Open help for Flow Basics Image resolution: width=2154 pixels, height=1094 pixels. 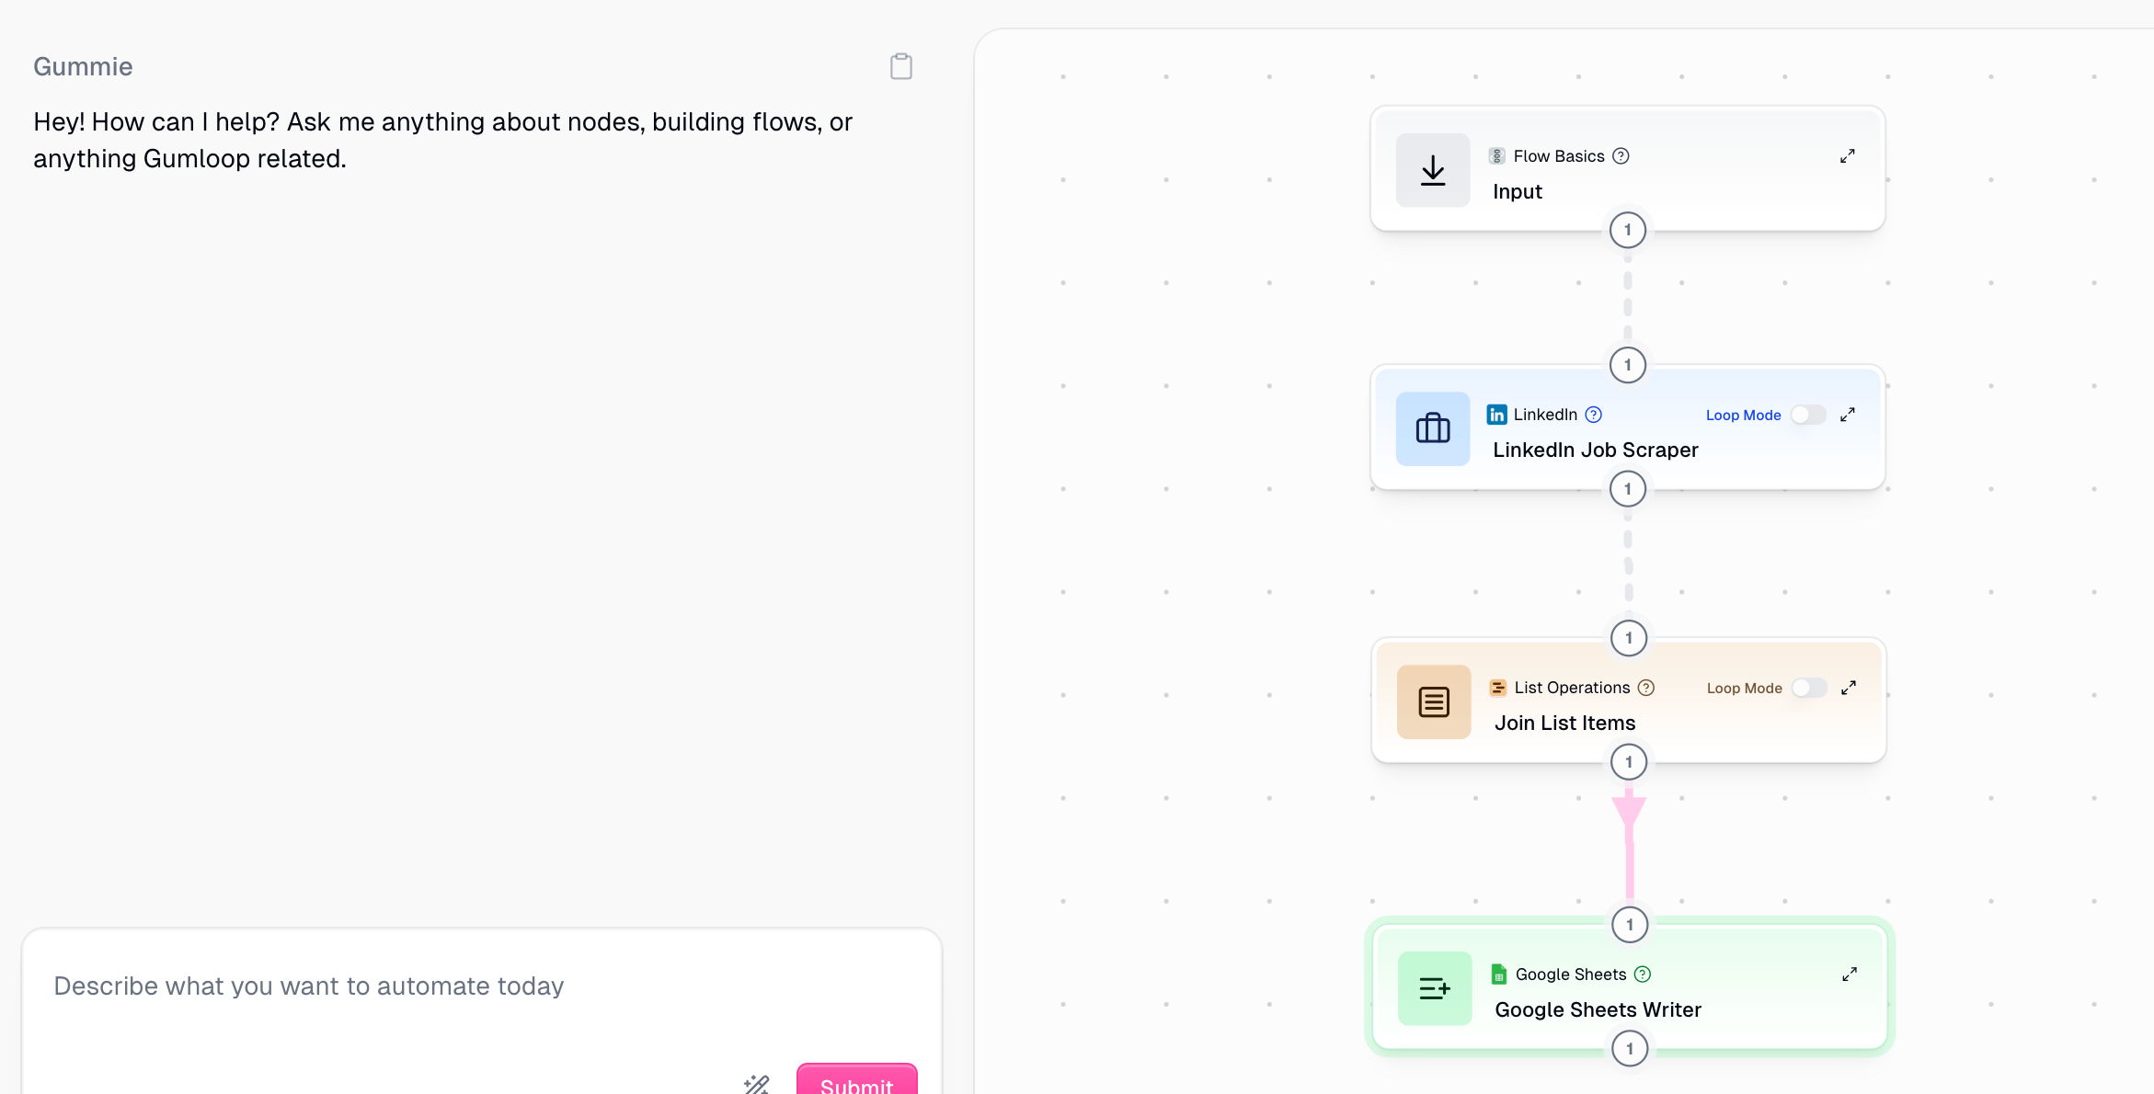tap(1621, 156)
